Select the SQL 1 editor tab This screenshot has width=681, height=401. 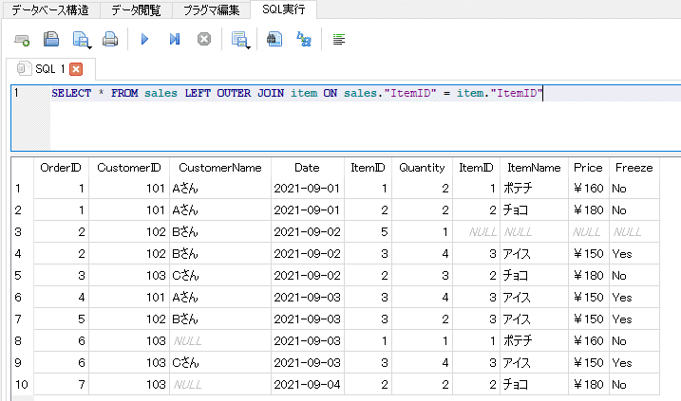[x=50, y=69]
